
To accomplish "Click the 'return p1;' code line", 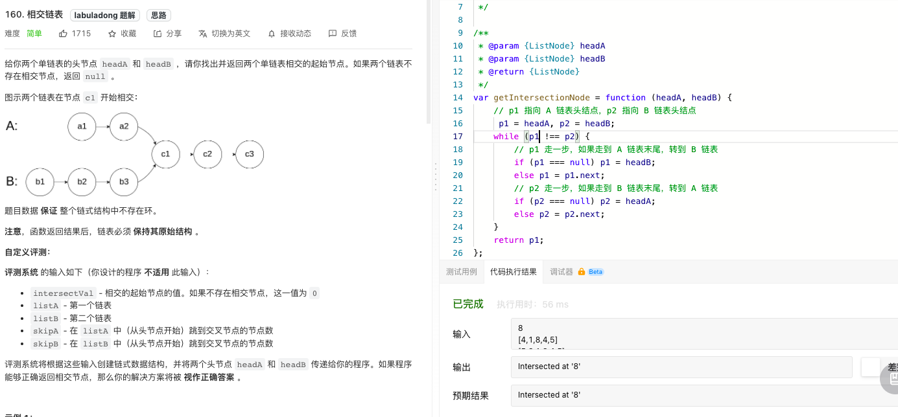I will (519, 240).
